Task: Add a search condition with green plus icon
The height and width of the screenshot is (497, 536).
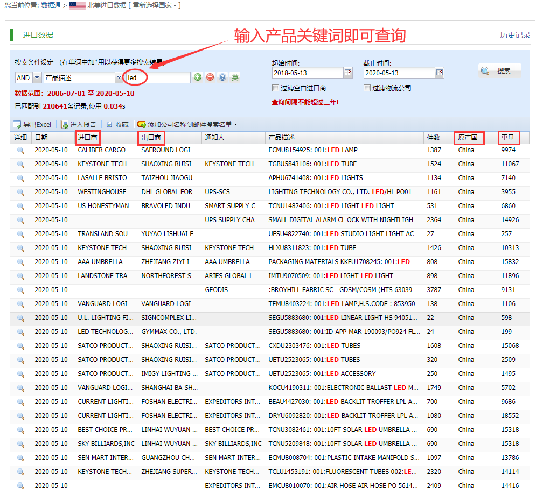Action: coord(198,77)
